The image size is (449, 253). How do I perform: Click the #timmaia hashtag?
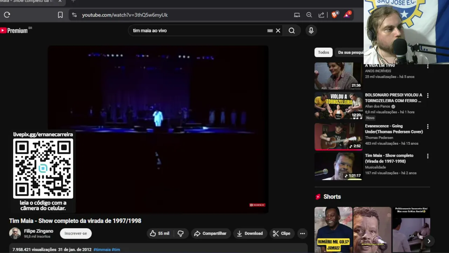click(x=102, y=249)
